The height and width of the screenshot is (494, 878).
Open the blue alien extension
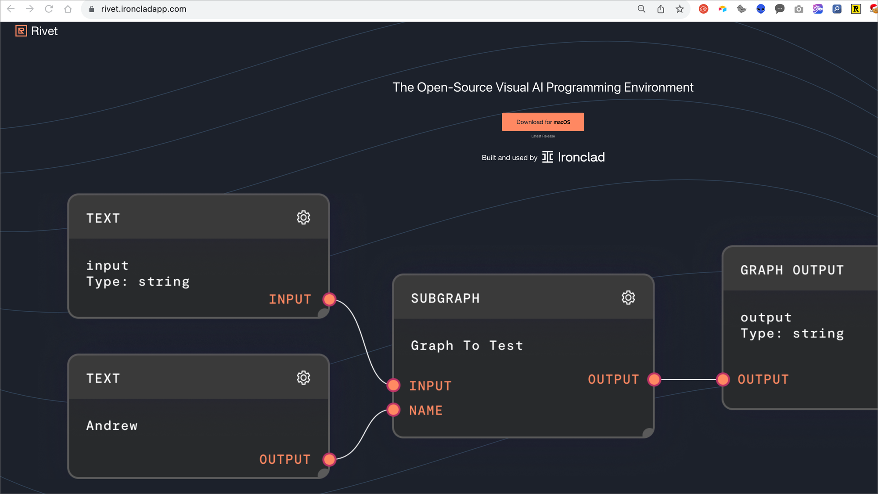point(761,9)
